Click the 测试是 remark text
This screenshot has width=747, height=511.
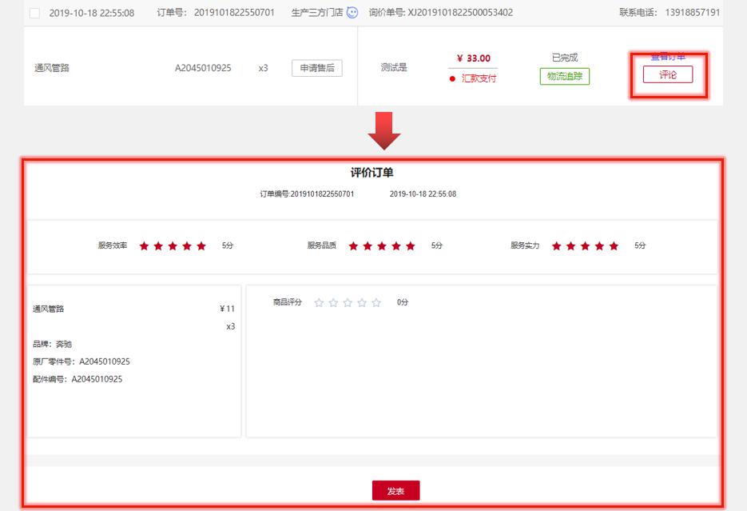[394, 68]
